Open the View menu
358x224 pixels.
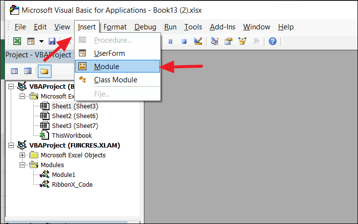point(62,27)
